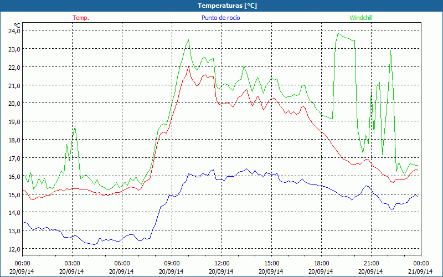Click the 21,0 y-axis label
Screen dimensions: 443x277
coord(14,85)
